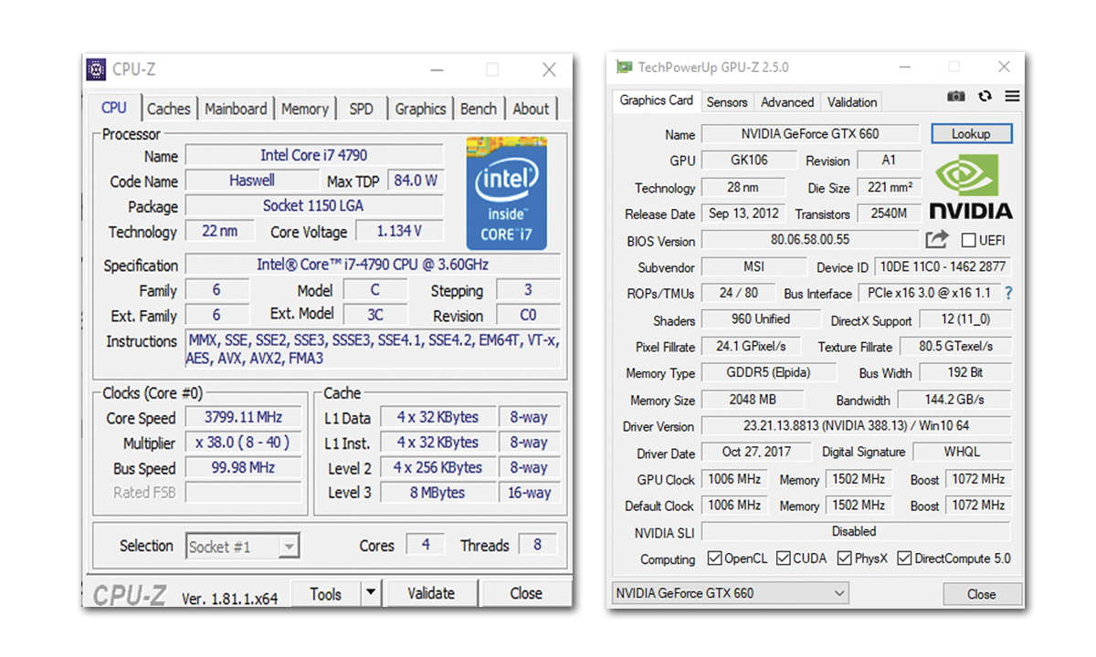This screenshot has width=1096, height=657.
Task: Switch to the CPU tab
Action: point(114,108)
